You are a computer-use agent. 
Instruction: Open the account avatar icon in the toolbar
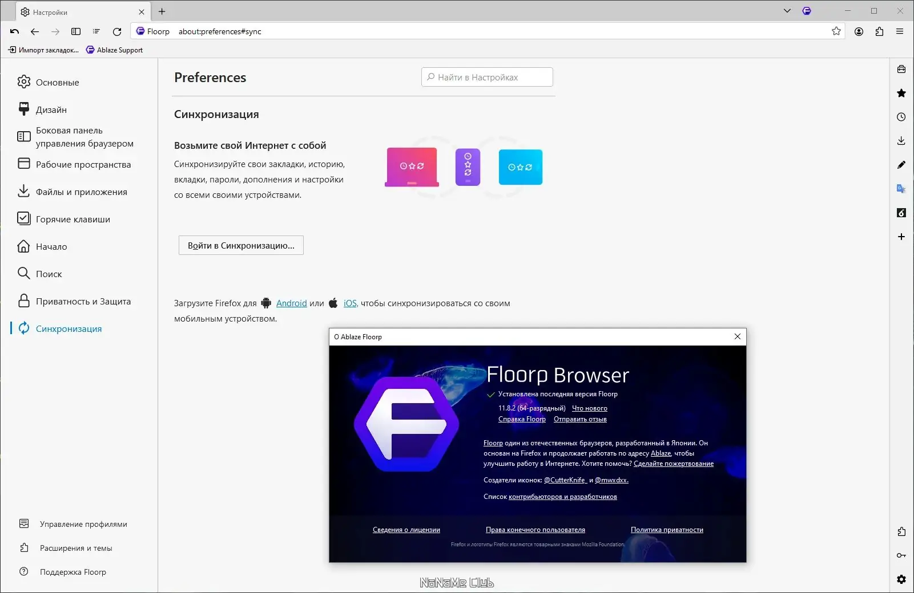click(859, 31)
